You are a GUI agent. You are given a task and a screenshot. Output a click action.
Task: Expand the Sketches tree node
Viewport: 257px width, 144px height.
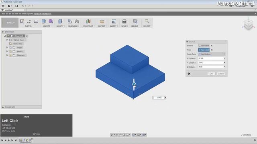coord(7,55)
